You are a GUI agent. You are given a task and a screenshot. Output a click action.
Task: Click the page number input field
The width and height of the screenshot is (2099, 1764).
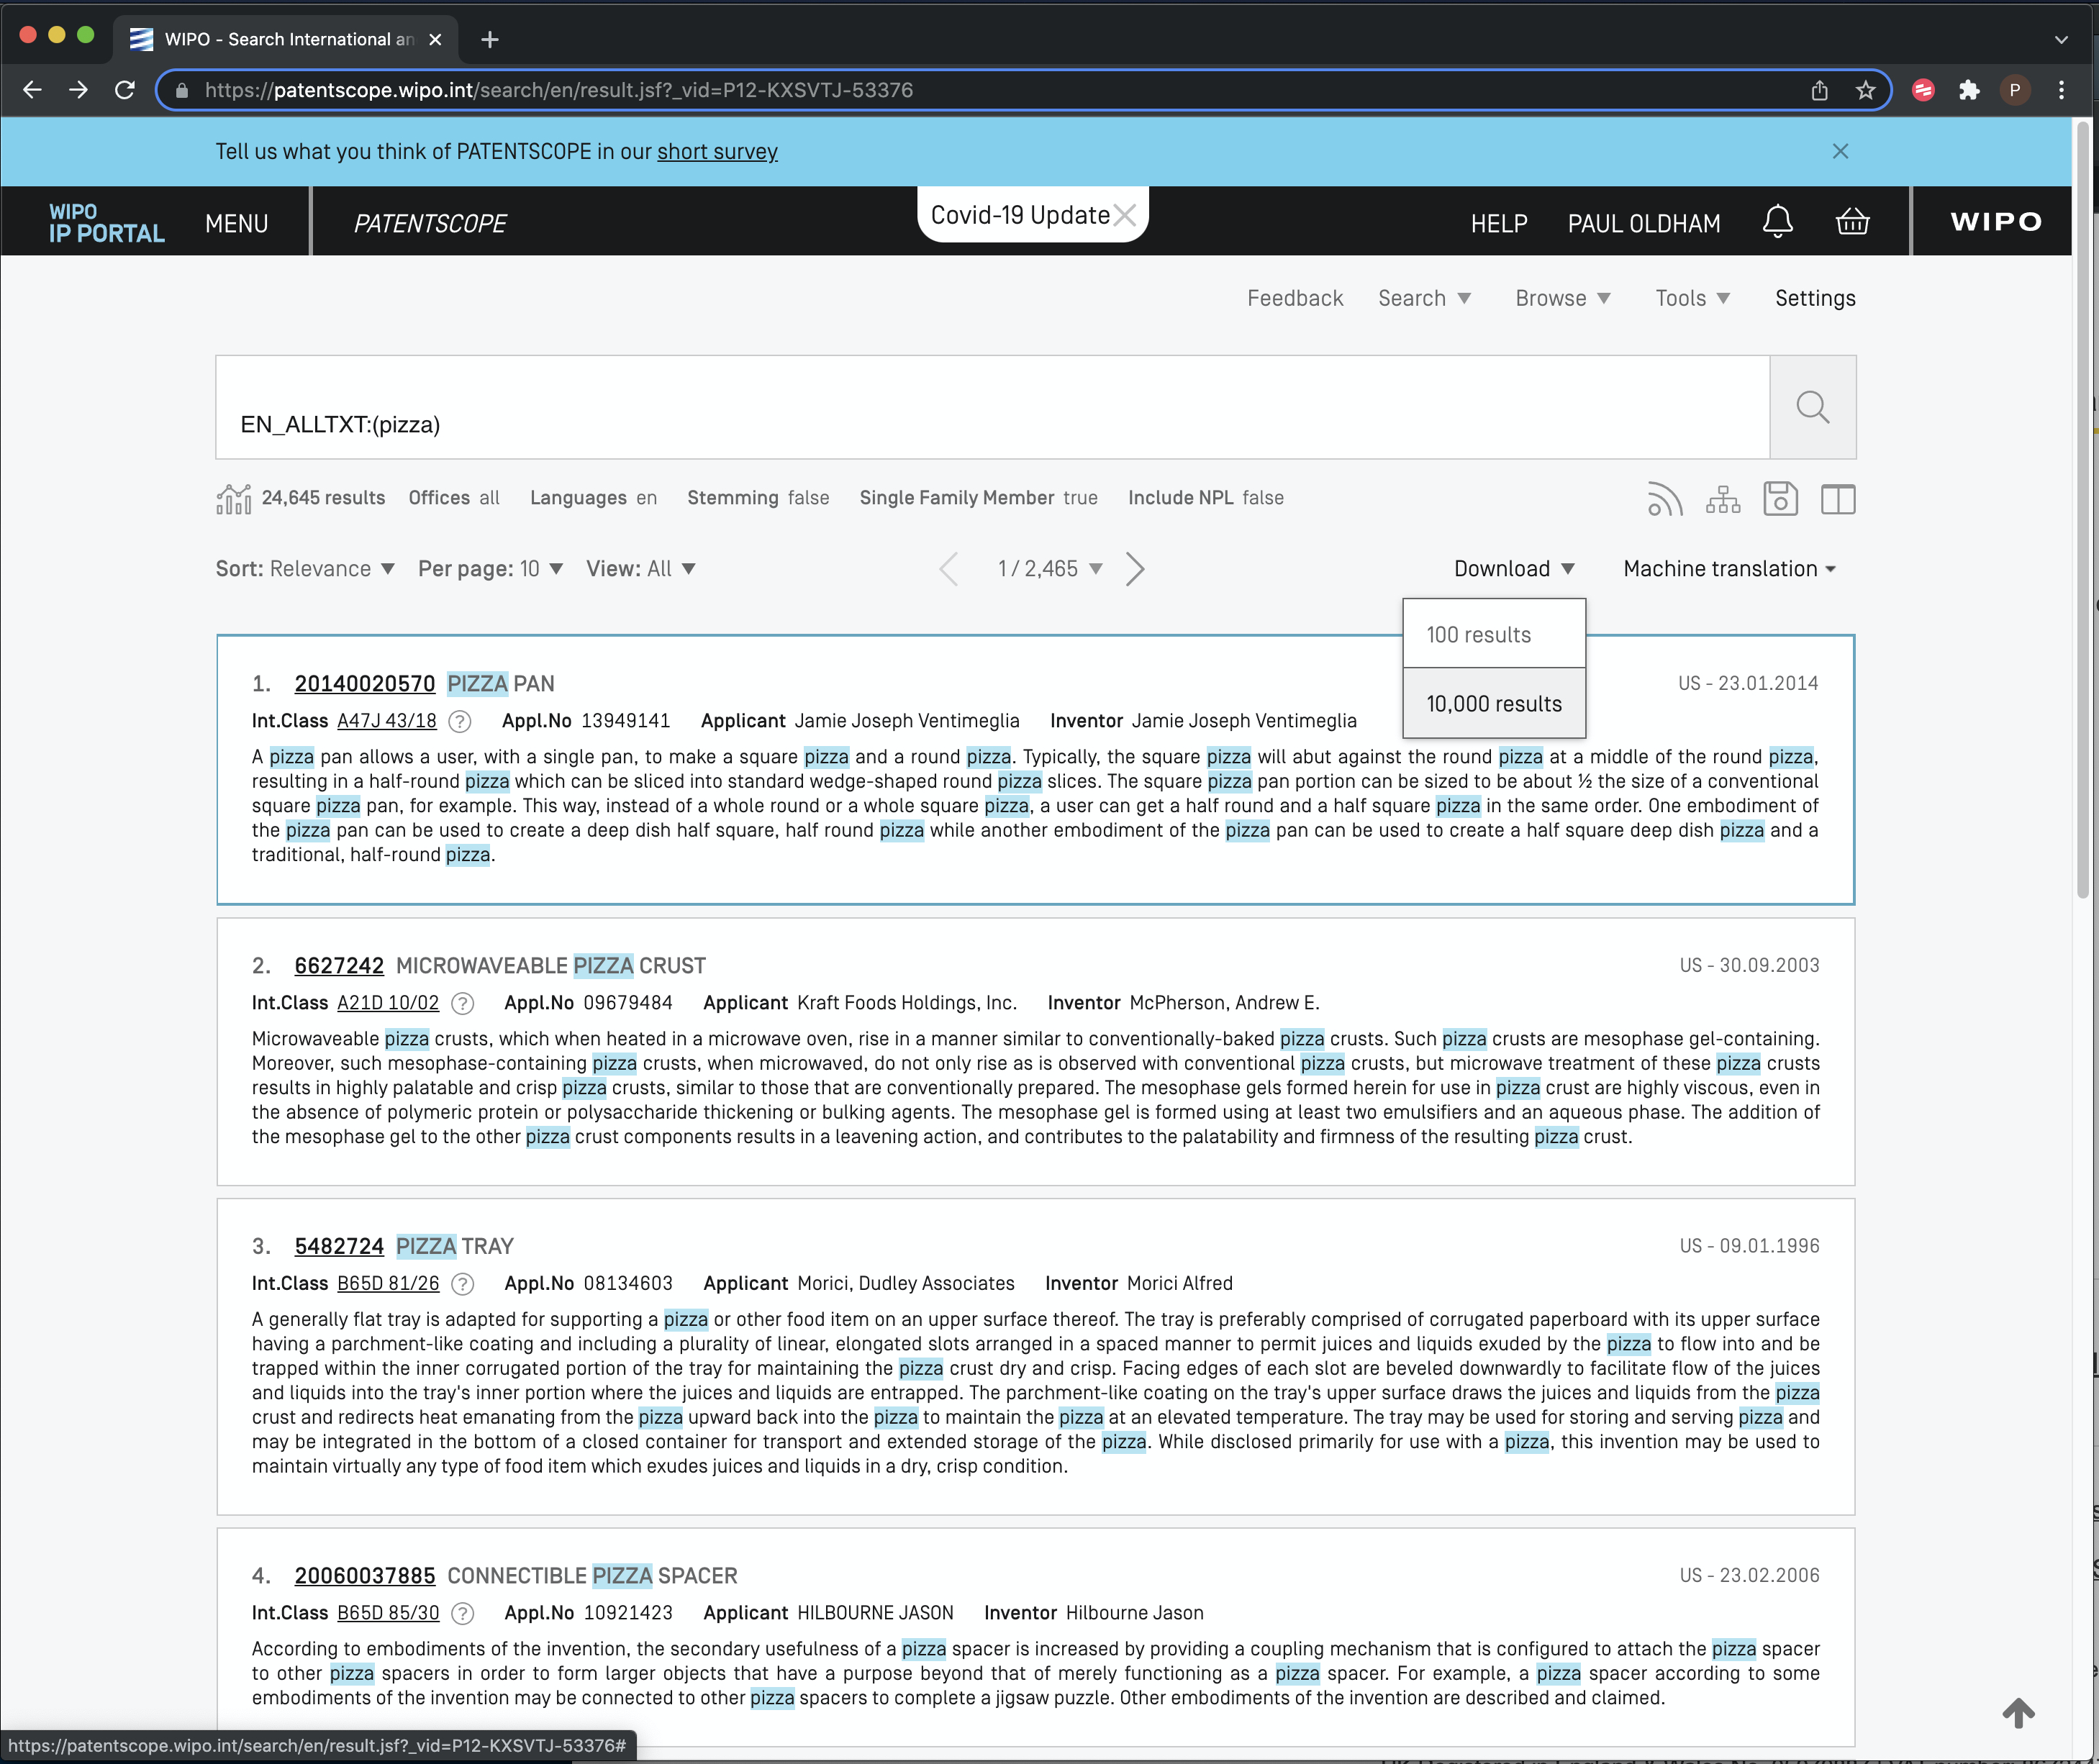click(1036, 567)
